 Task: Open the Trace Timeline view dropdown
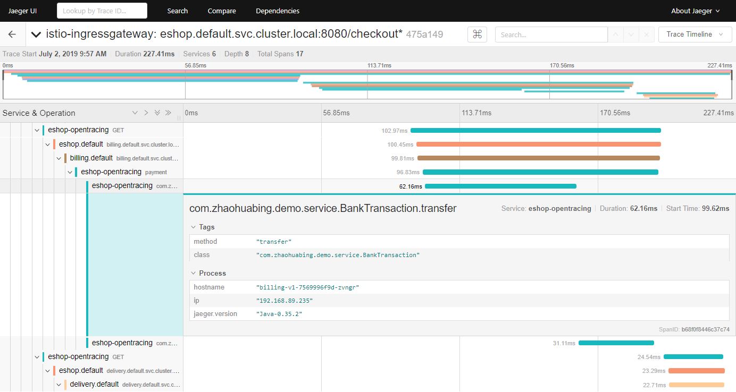click(x=694, y=35)
